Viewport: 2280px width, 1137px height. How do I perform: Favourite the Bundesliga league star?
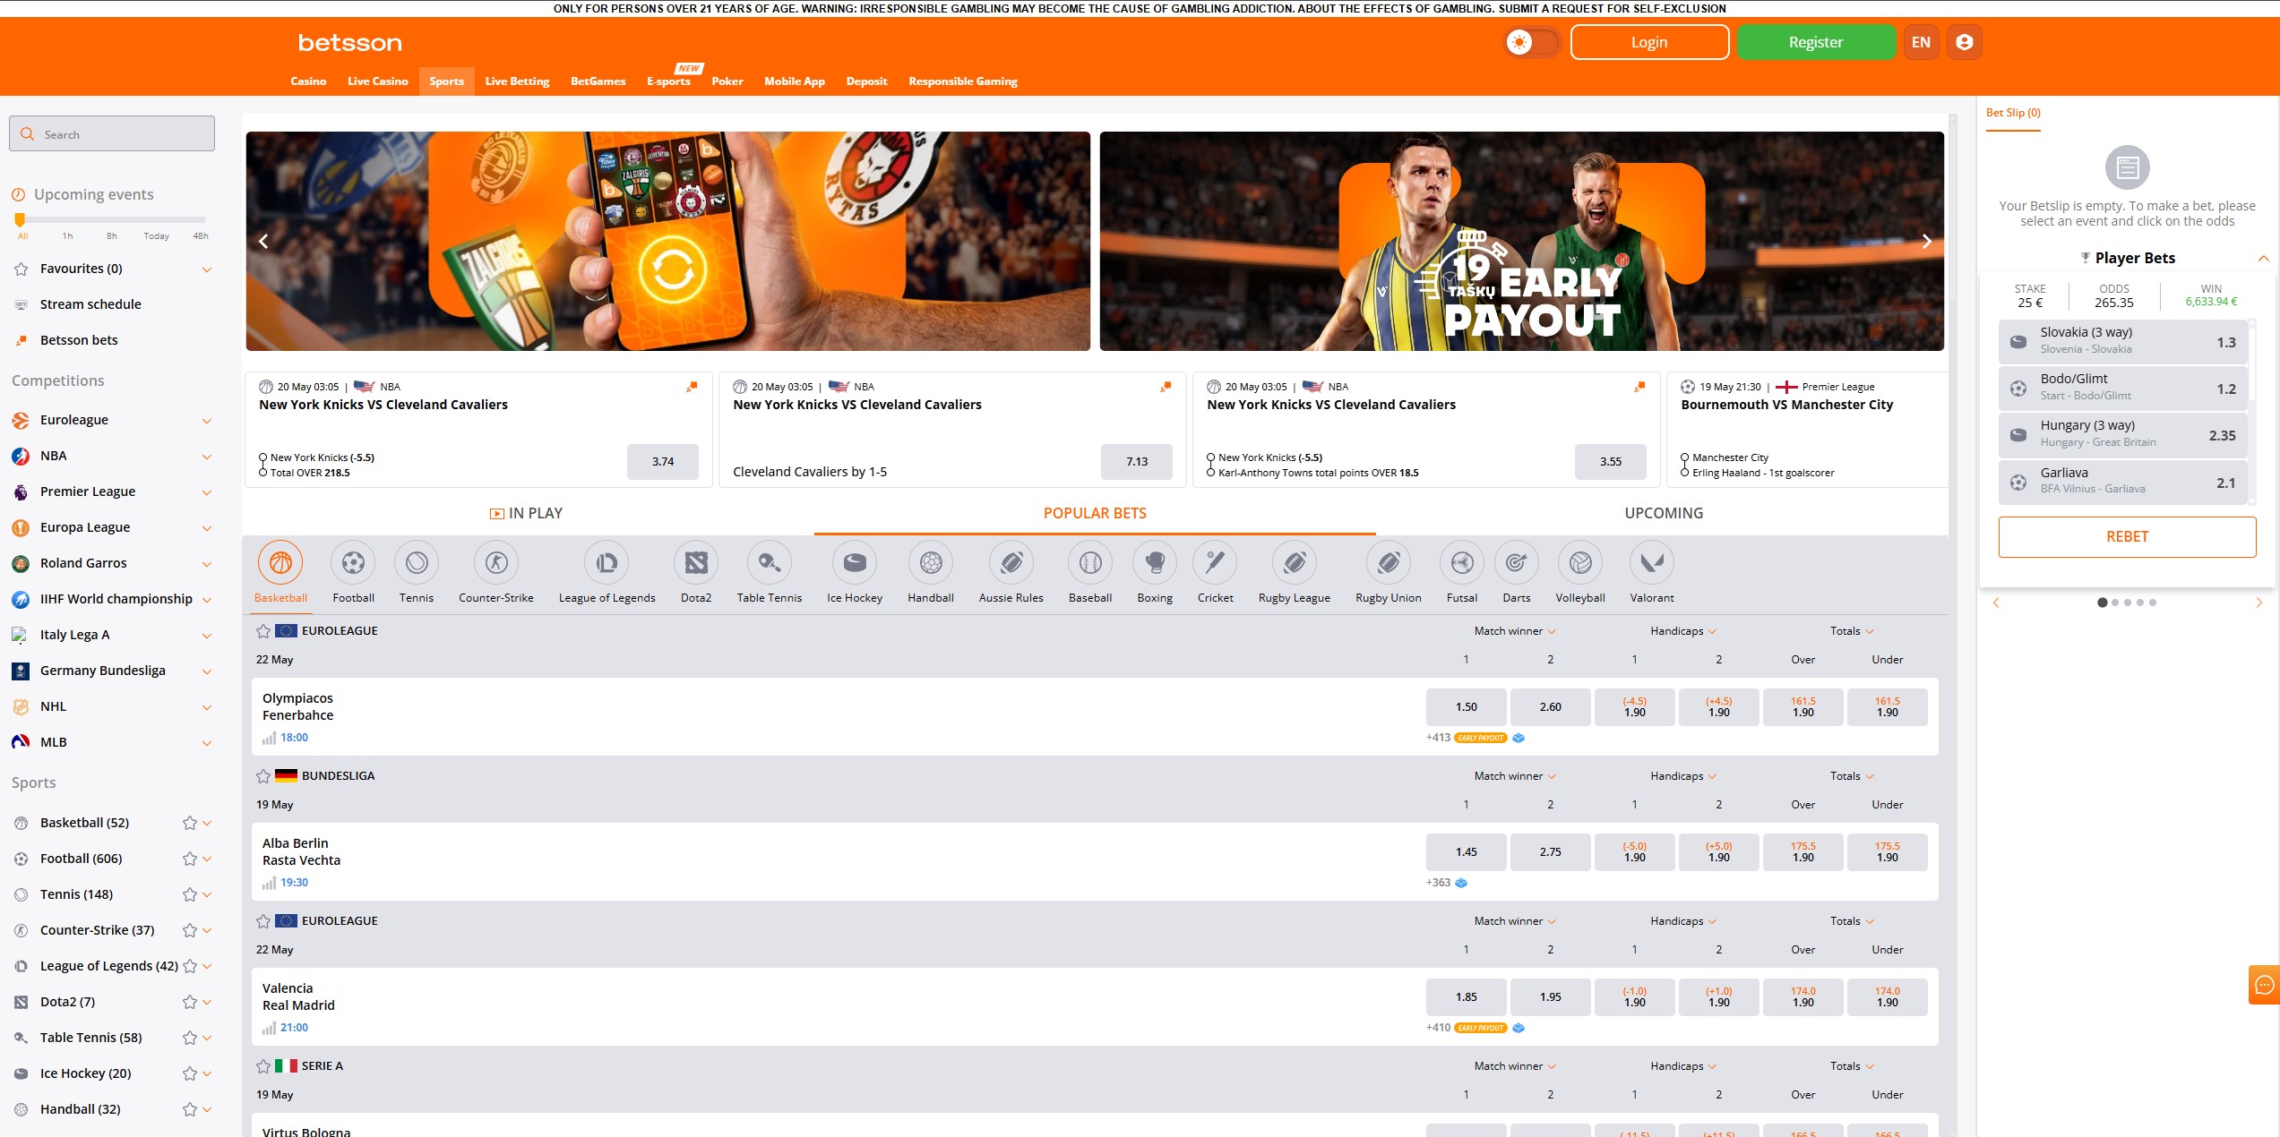pos(263,776)
